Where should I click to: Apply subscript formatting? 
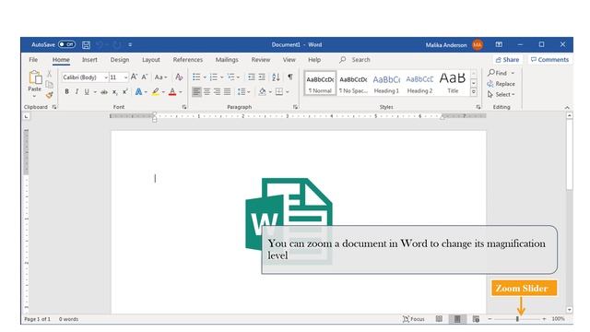tap(115, 92)
